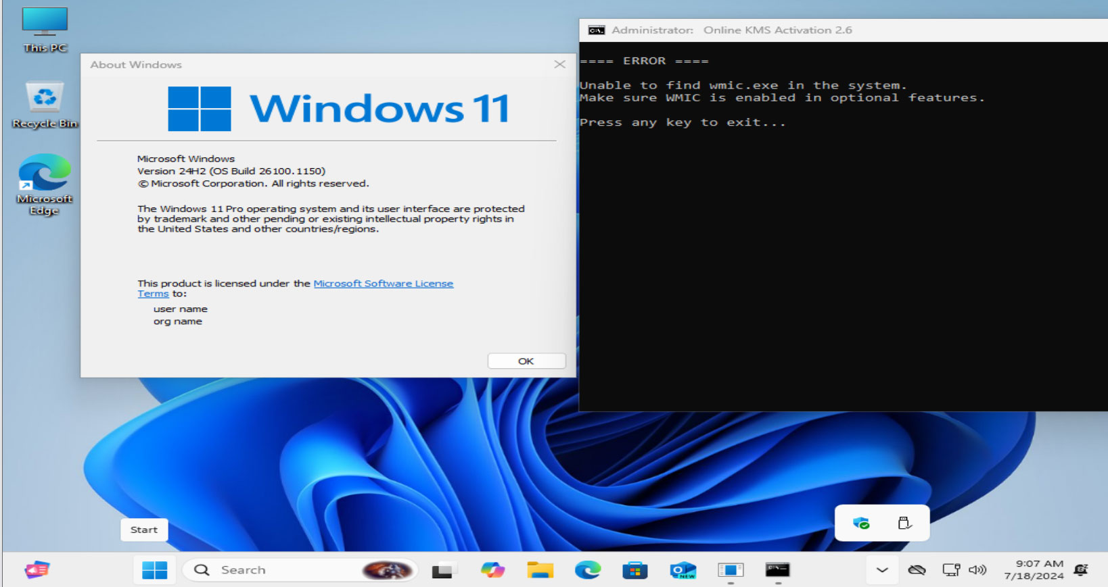Click 'Unable to find wmic.exe' console line
The width and height of the screenshot is (1108, 587).
pyautogui.click(x=743, y=85)
